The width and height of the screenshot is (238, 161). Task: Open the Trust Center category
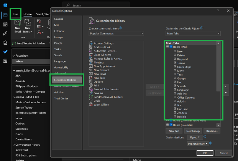point(61,98)
